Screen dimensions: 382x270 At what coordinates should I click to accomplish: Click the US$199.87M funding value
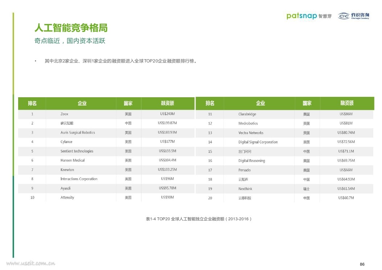[167, 123]
